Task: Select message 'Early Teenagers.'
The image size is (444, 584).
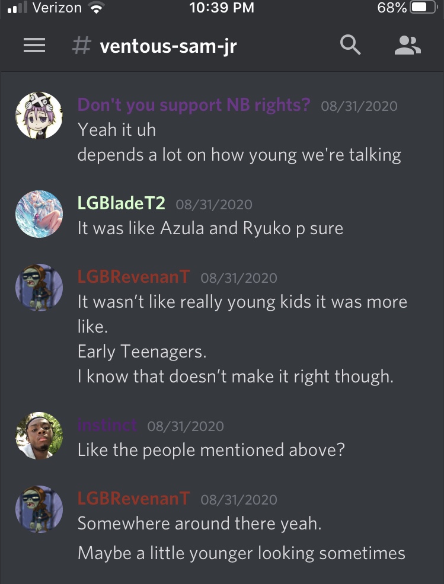Action: pyautogui.click(x=142, y=352)
